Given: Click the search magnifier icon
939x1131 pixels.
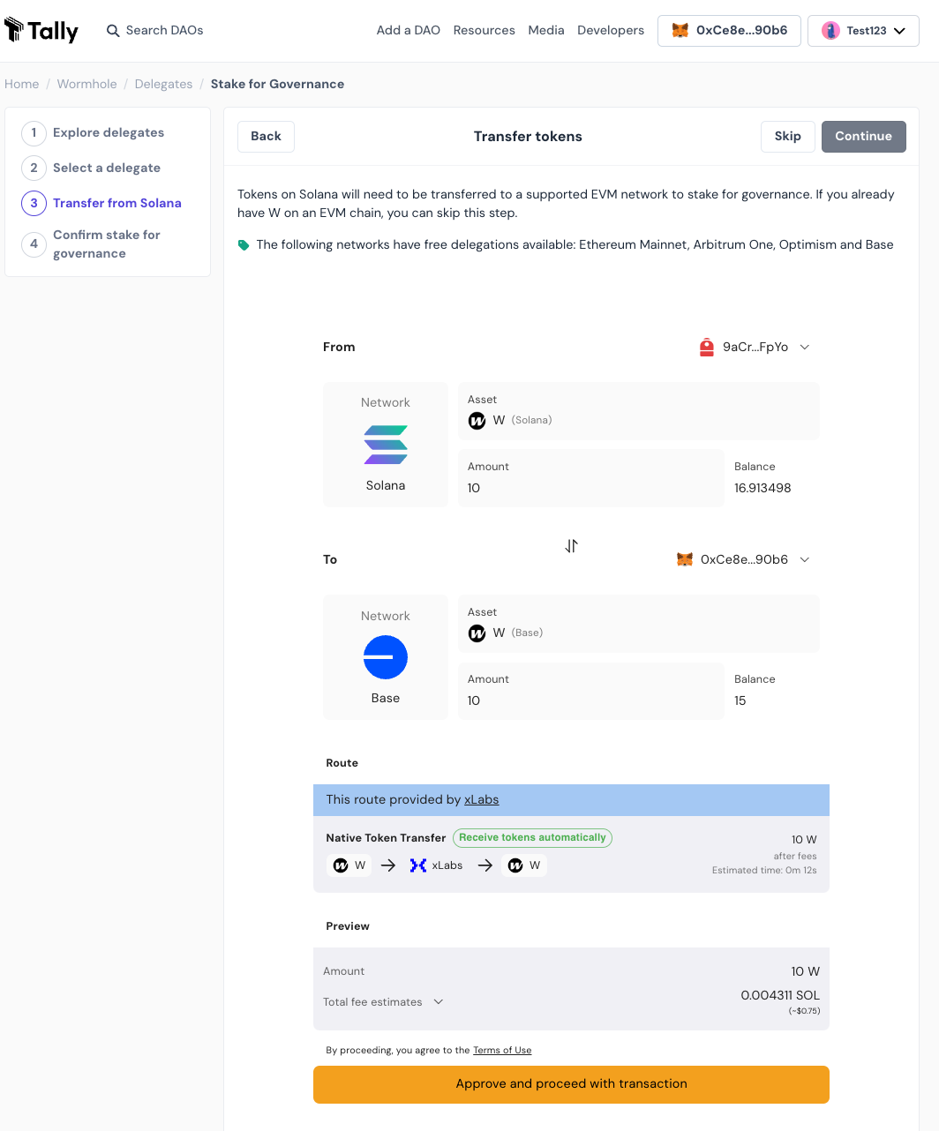Looking at the screenshot, I should coord(113,31).
